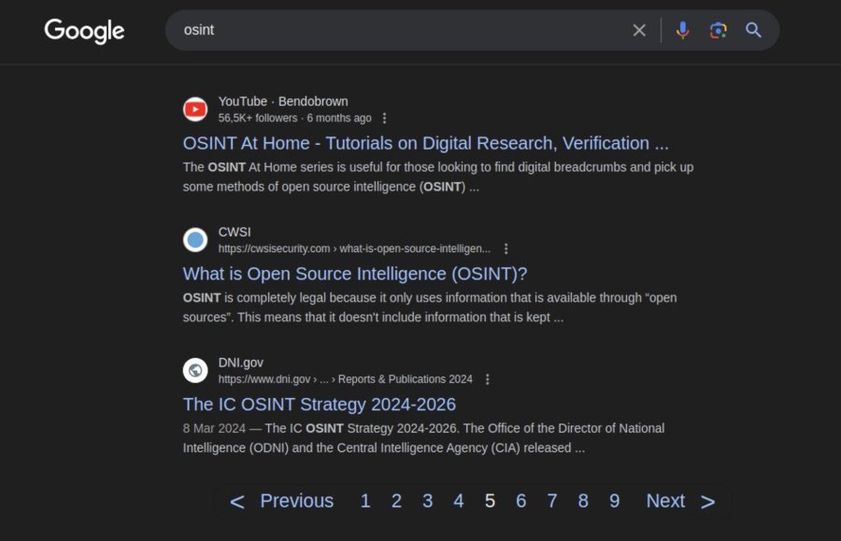Jump to results page 4
This screenshot has width=841, height=541.
click(459, 501)
